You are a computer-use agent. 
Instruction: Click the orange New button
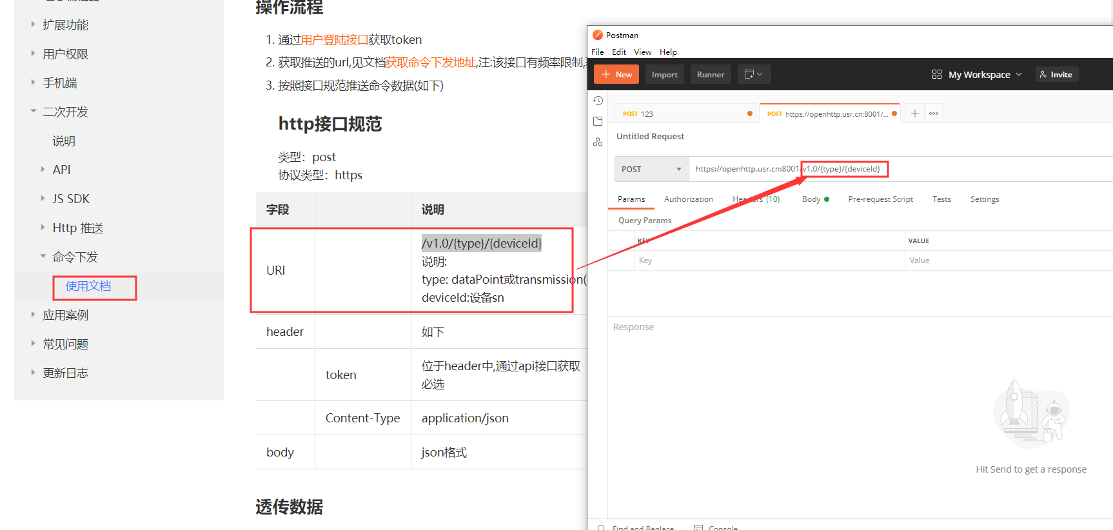pyautogui.click(x=616, y=74)
